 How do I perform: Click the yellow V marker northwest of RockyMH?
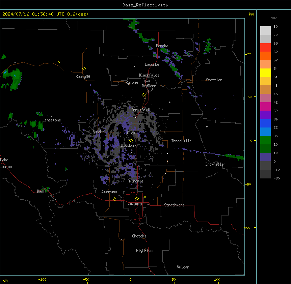coord(59,62)
